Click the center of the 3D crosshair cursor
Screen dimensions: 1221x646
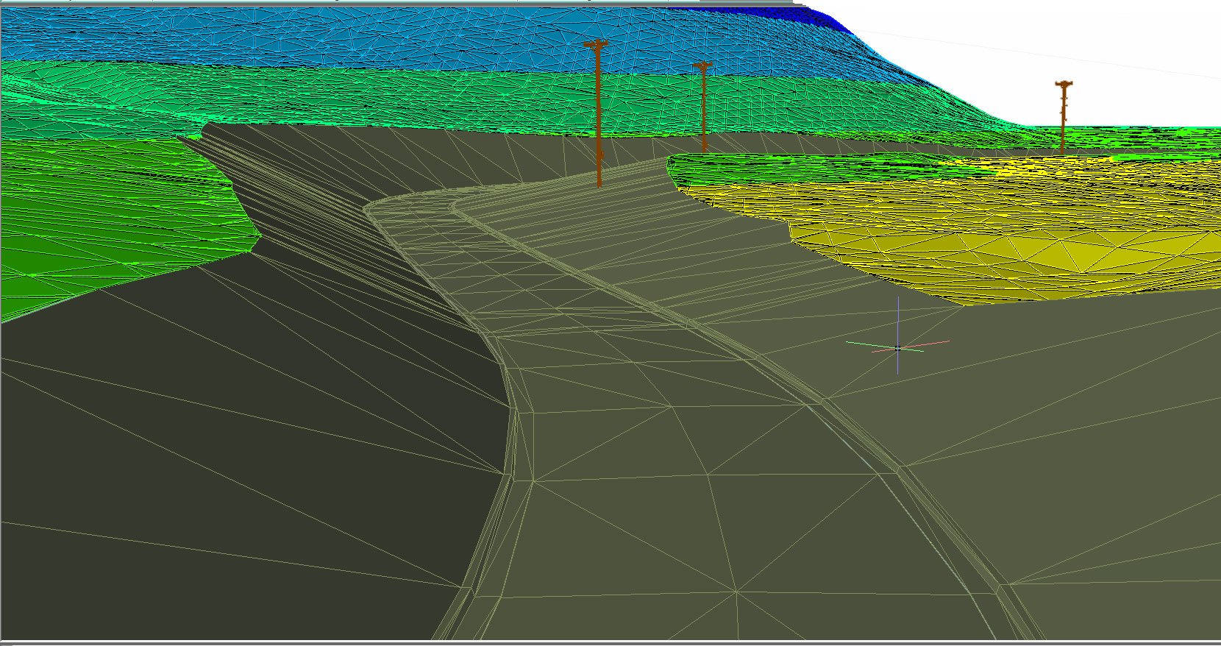point(898,347)
